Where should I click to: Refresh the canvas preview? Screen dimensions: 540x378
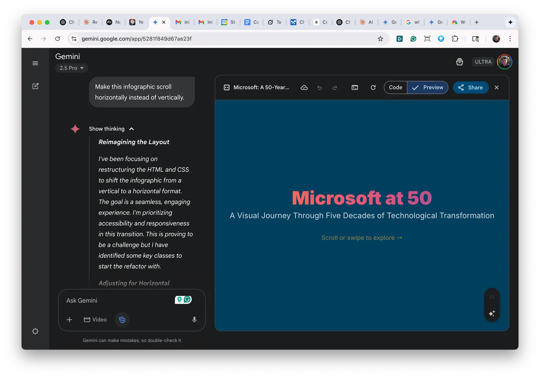pyautogui.click(x=373, y=87)
